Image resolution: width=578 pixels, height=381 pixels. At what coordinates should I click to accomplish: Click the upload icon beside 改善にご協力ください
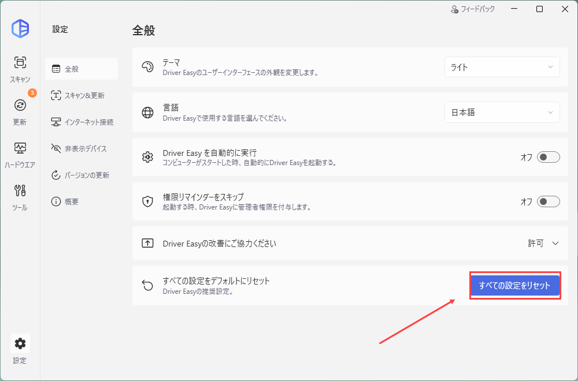pos(147,244)
